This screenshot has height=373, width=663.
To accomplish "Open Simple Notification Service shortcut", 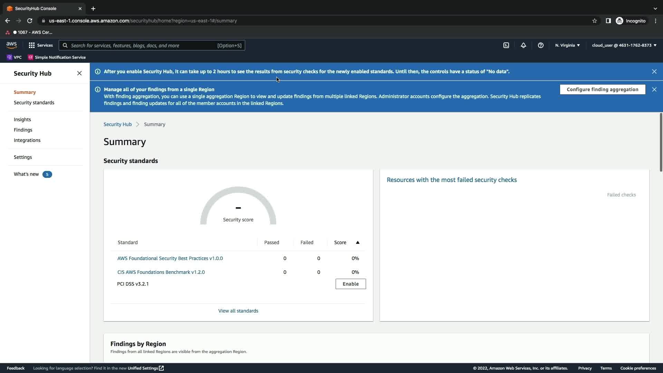I will pos(57,57).
